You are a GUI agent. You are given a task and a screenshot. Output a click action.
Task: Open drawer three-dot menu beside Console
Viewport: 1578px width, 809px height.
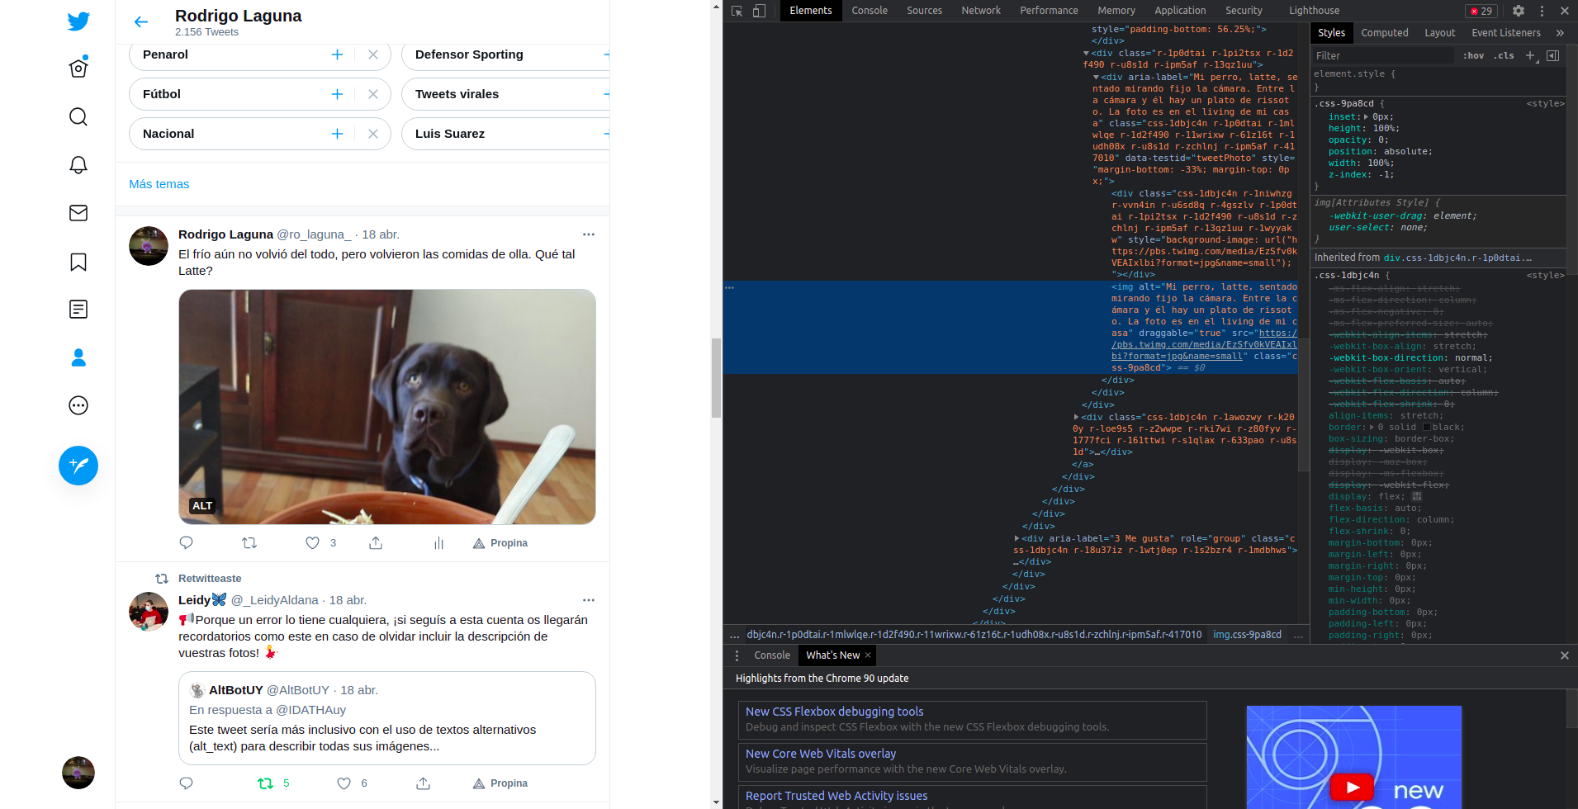pyautogui.click(x=737, y=655)
